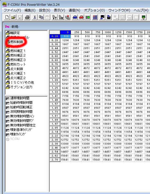Click the blue car toolbar icon
Image resolution: width=150 pixels, height=194 pixels.
75,17
